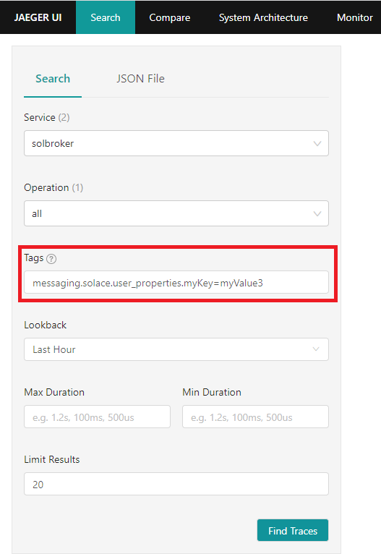Click the Tags field label text

coord(33,258)
